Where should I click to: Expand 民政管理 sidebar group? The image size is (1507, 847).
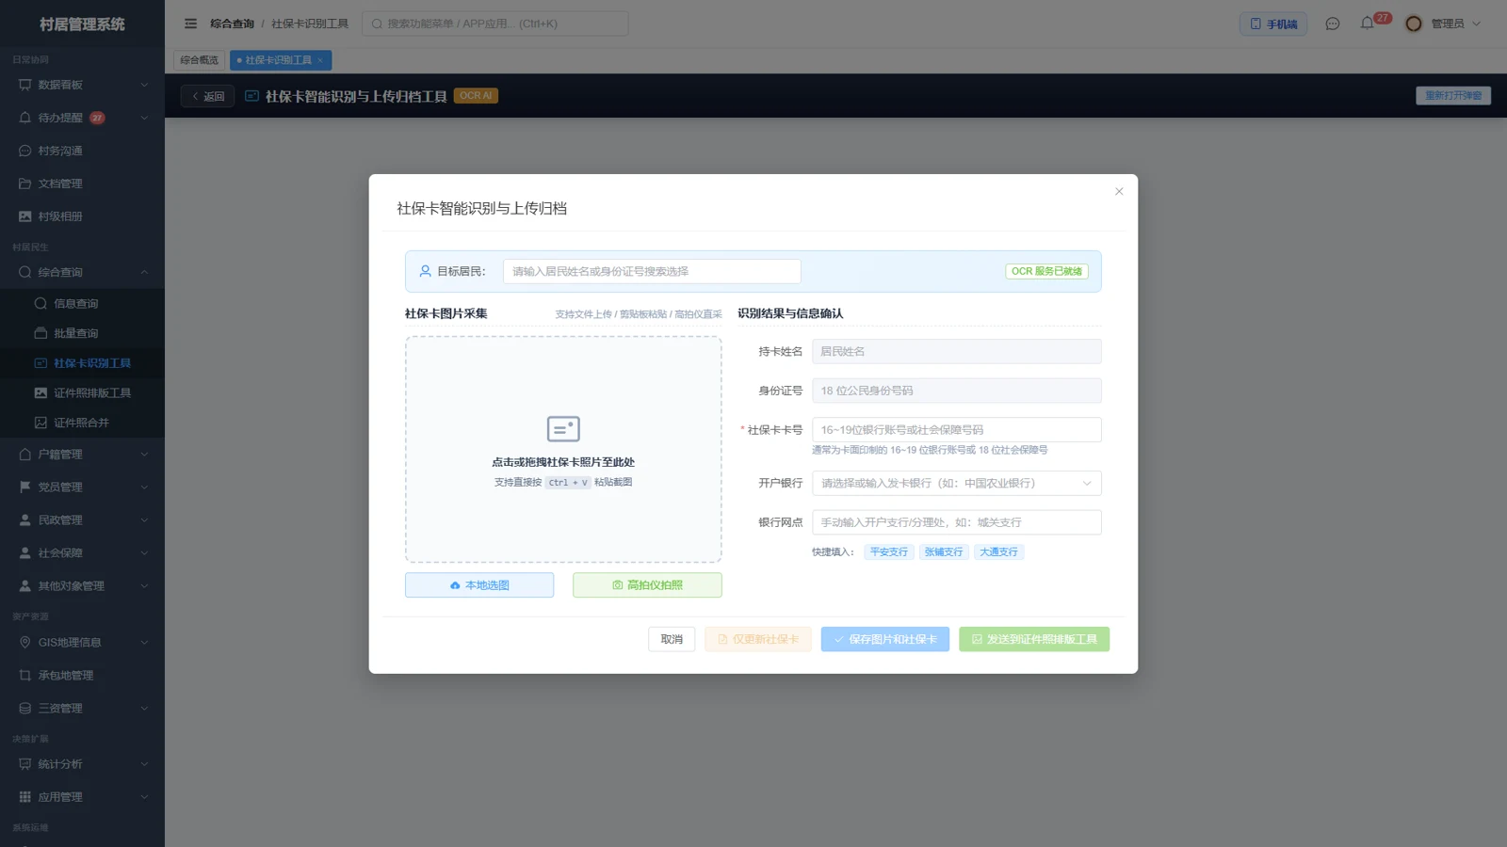coord(82,520)
